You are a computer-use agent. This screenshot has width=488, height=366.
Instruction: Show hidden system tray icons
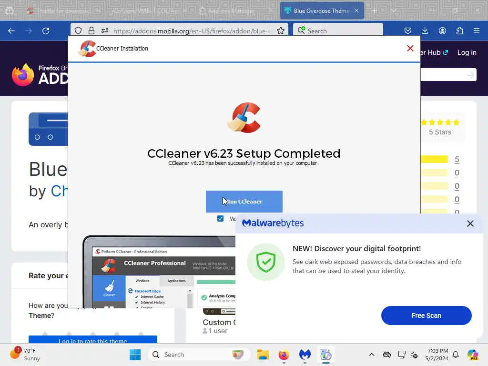point(372,355)
